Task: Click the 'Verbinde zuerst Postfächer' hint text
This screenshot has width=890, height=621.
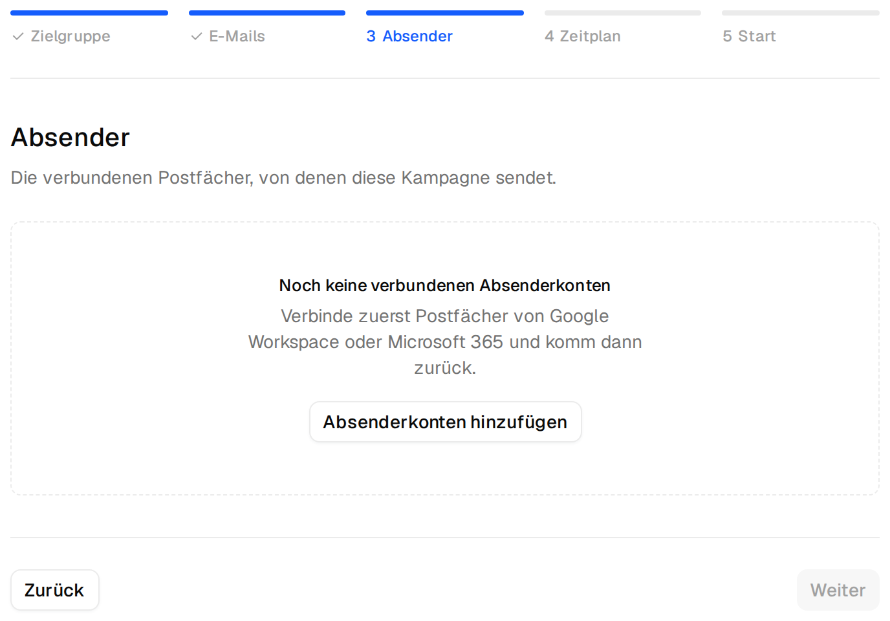Action: [445, 342]
